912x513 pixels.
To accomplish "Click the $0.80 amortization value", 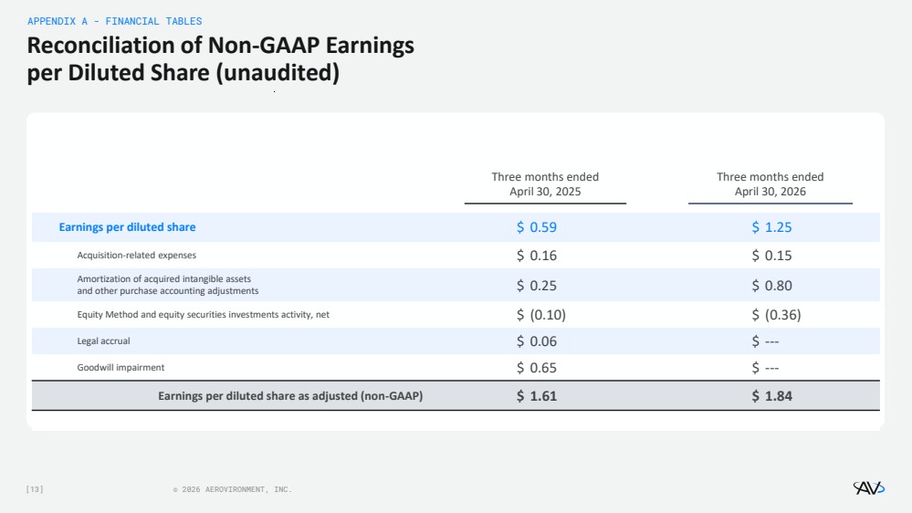I will point(771,286).
